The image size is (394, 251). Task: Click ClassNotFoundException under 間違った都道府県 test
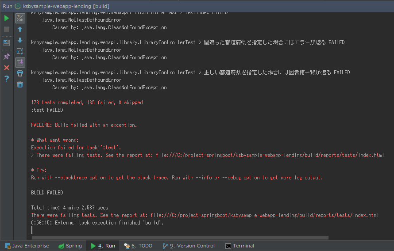pos(109,57)
